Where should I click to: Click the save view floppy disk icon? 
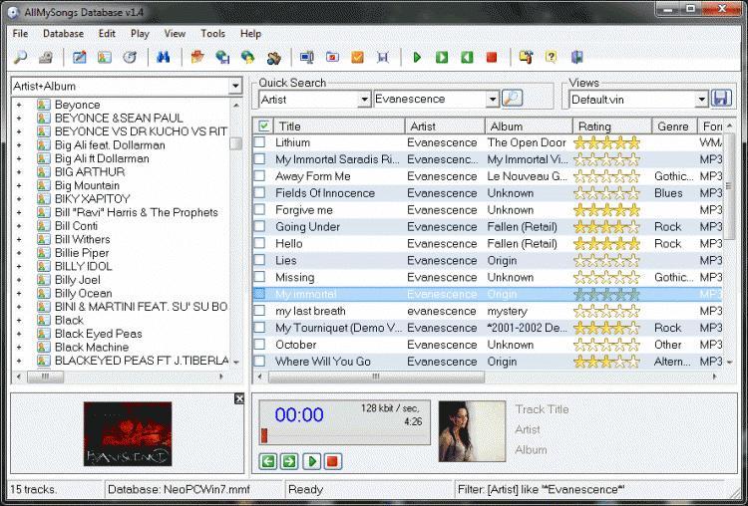click(x=722, y=99)
